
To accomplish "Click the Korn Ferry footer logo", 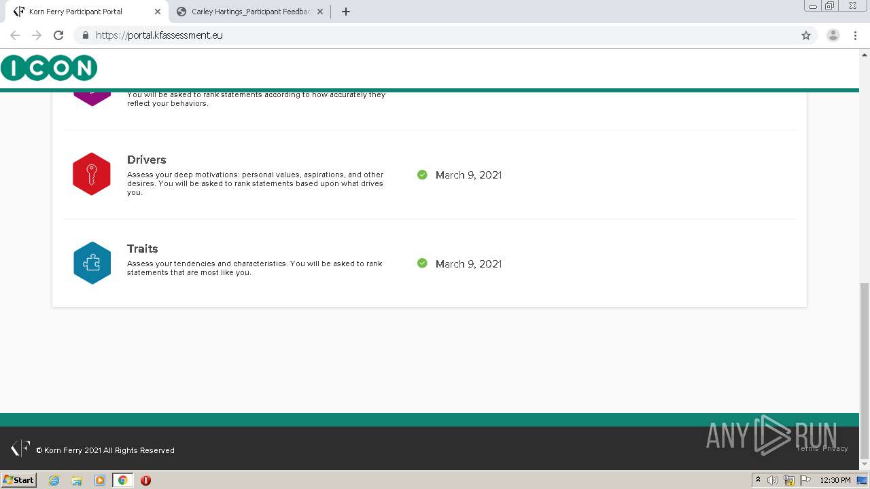I will [20, 448].
